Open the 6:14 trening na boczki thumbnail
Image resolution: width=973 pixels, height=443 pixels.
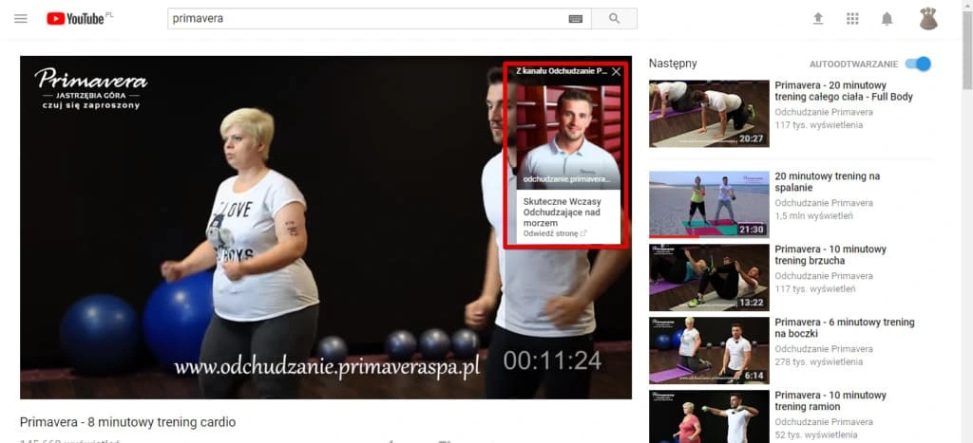709,351
